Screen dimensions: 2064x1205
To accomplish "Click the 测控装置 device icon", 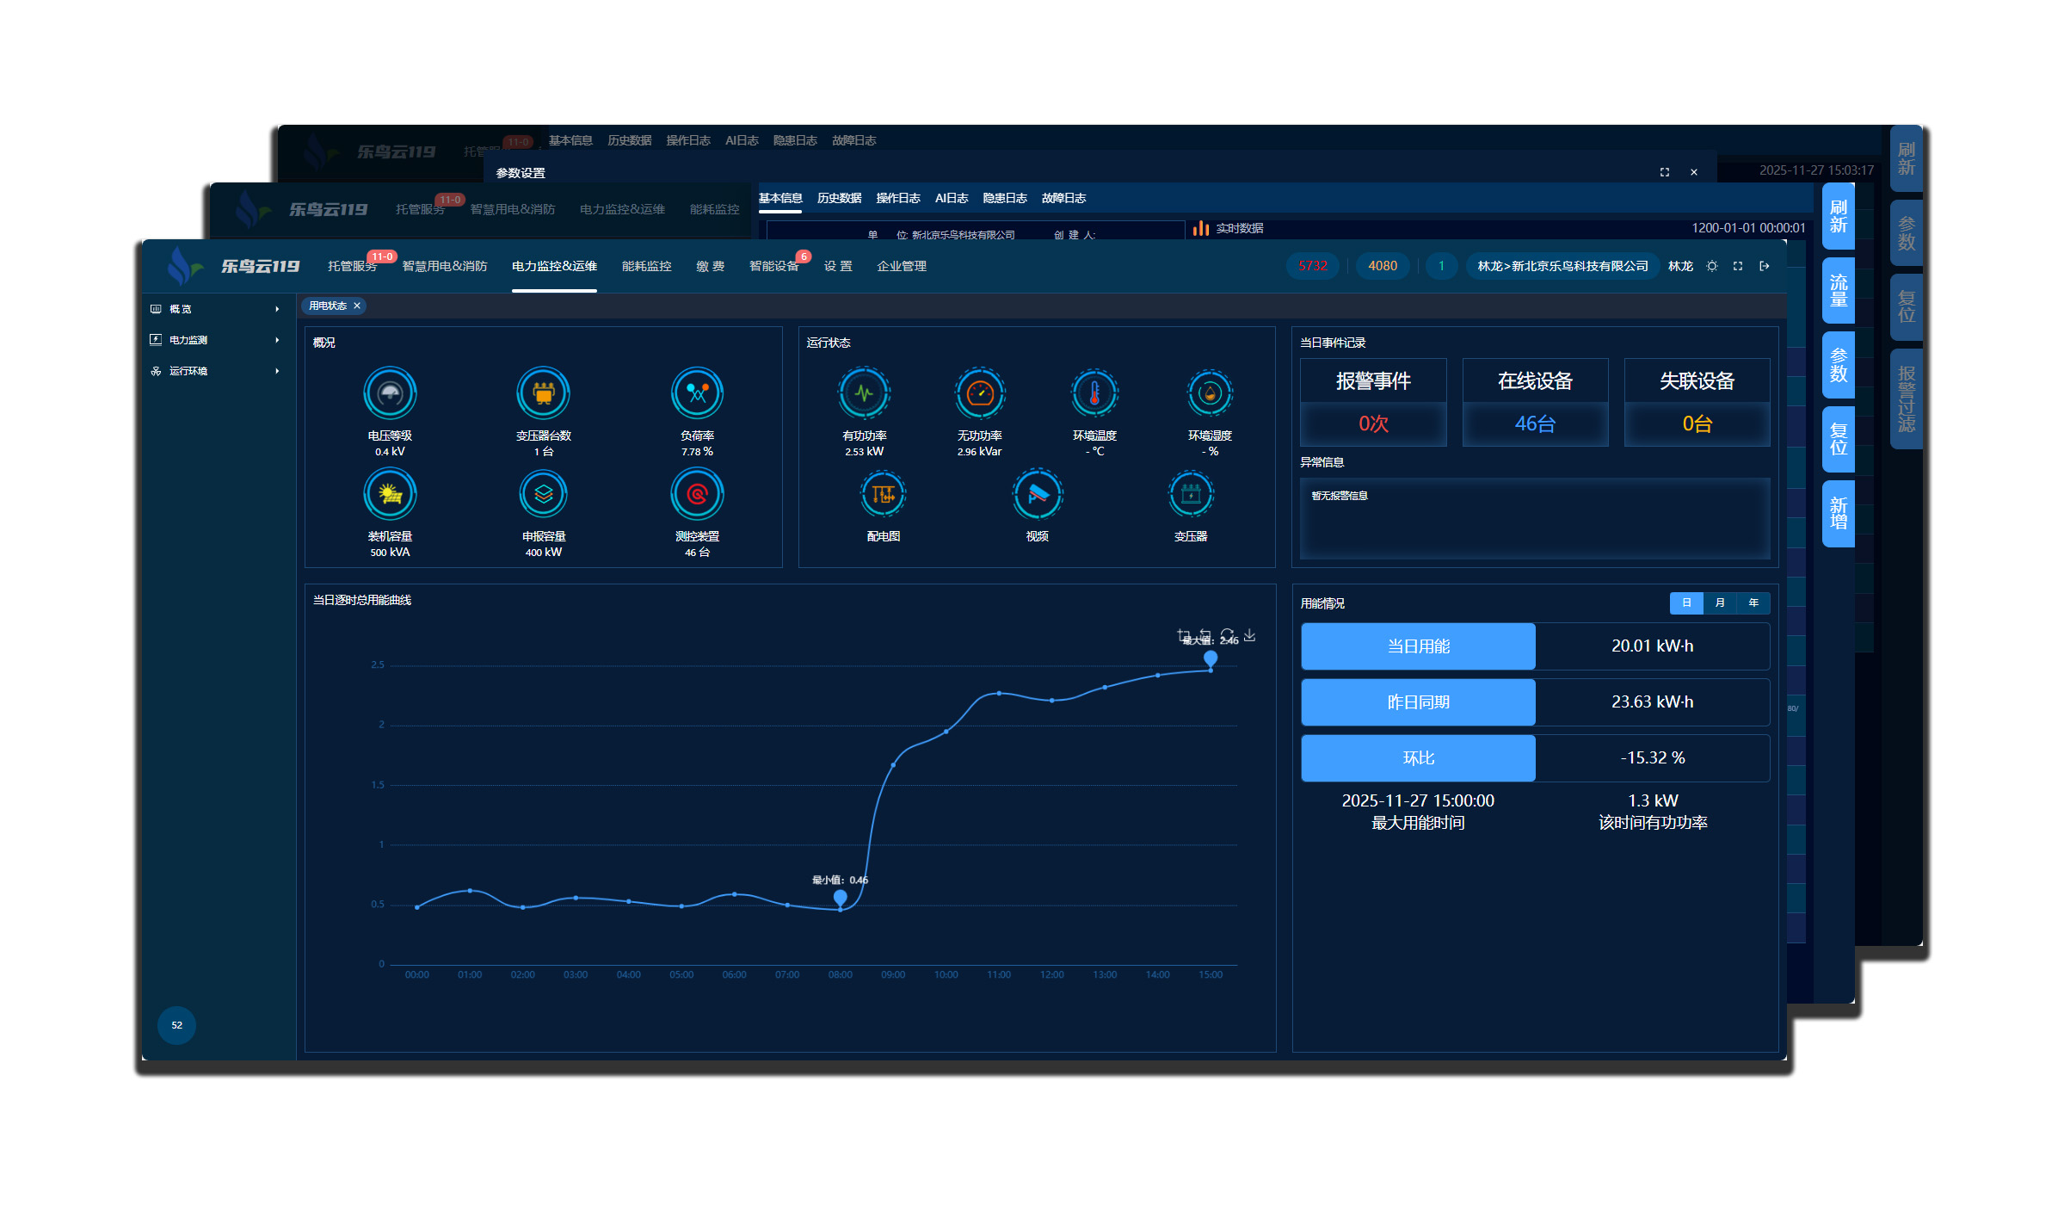I will point(697,495).
